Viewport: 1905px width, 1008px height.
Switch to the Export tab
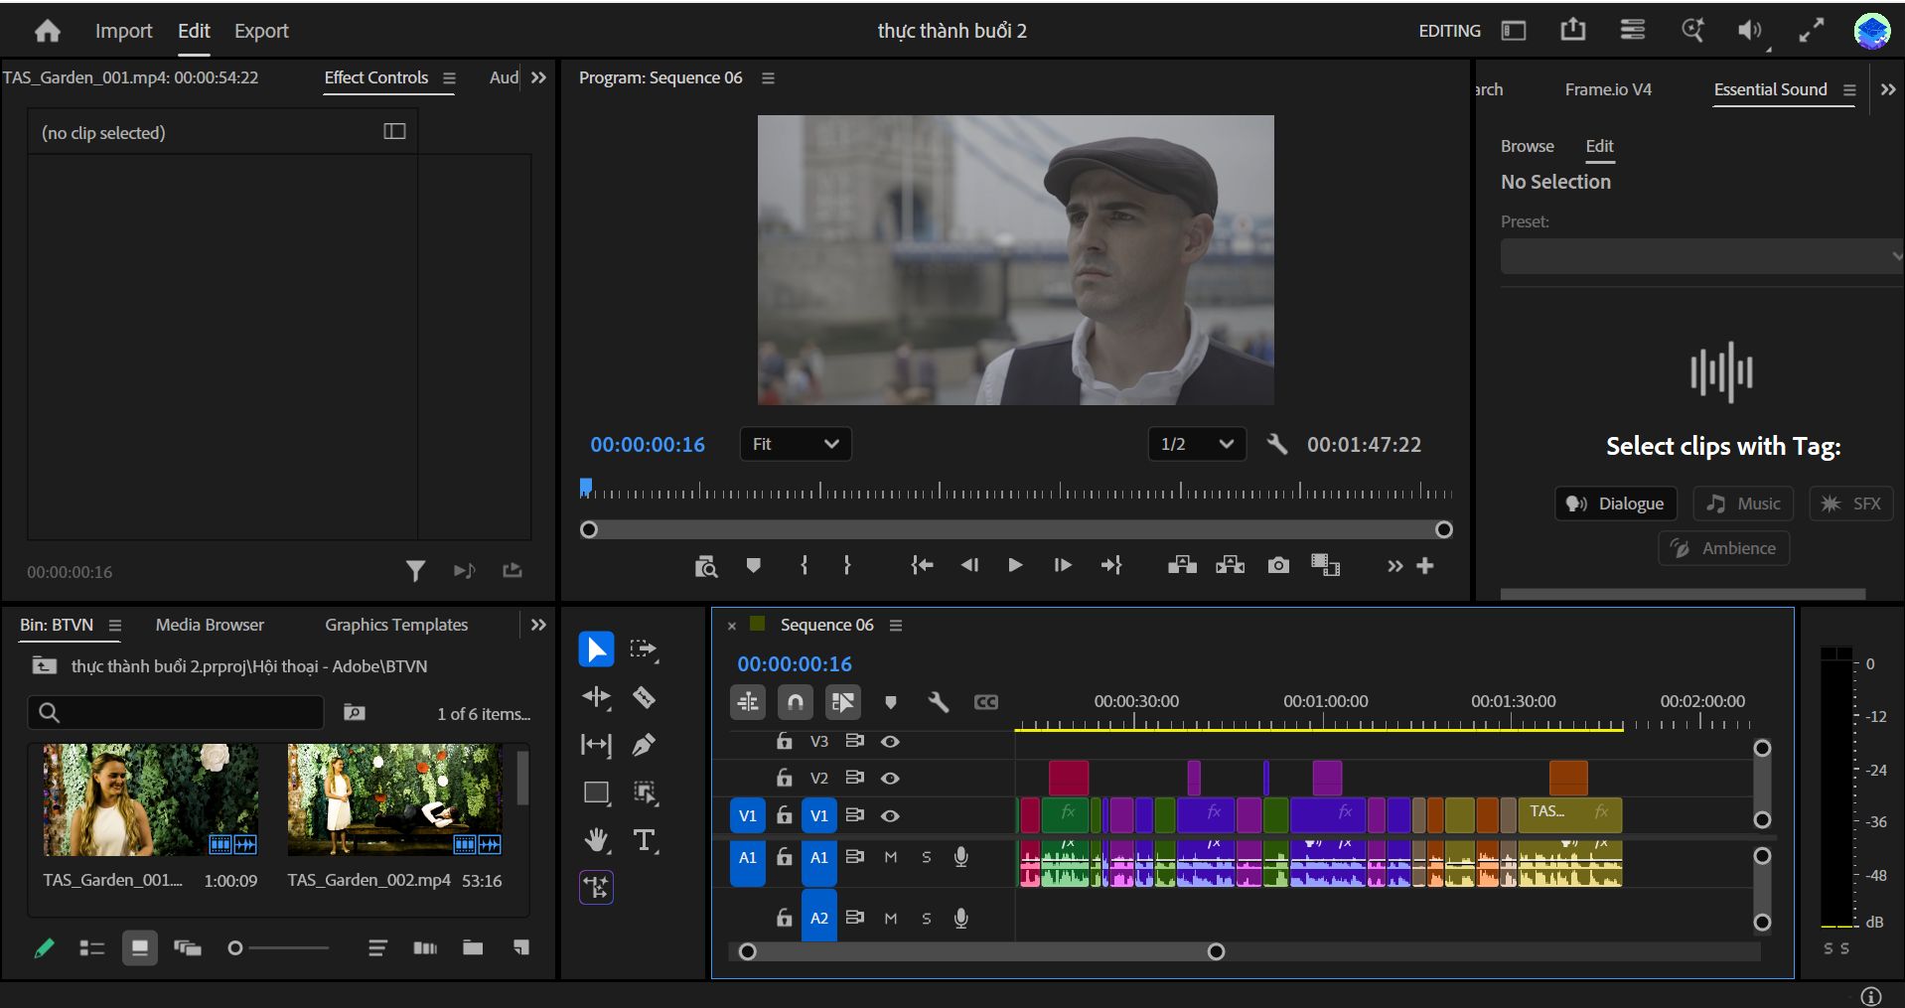(261, 31)
